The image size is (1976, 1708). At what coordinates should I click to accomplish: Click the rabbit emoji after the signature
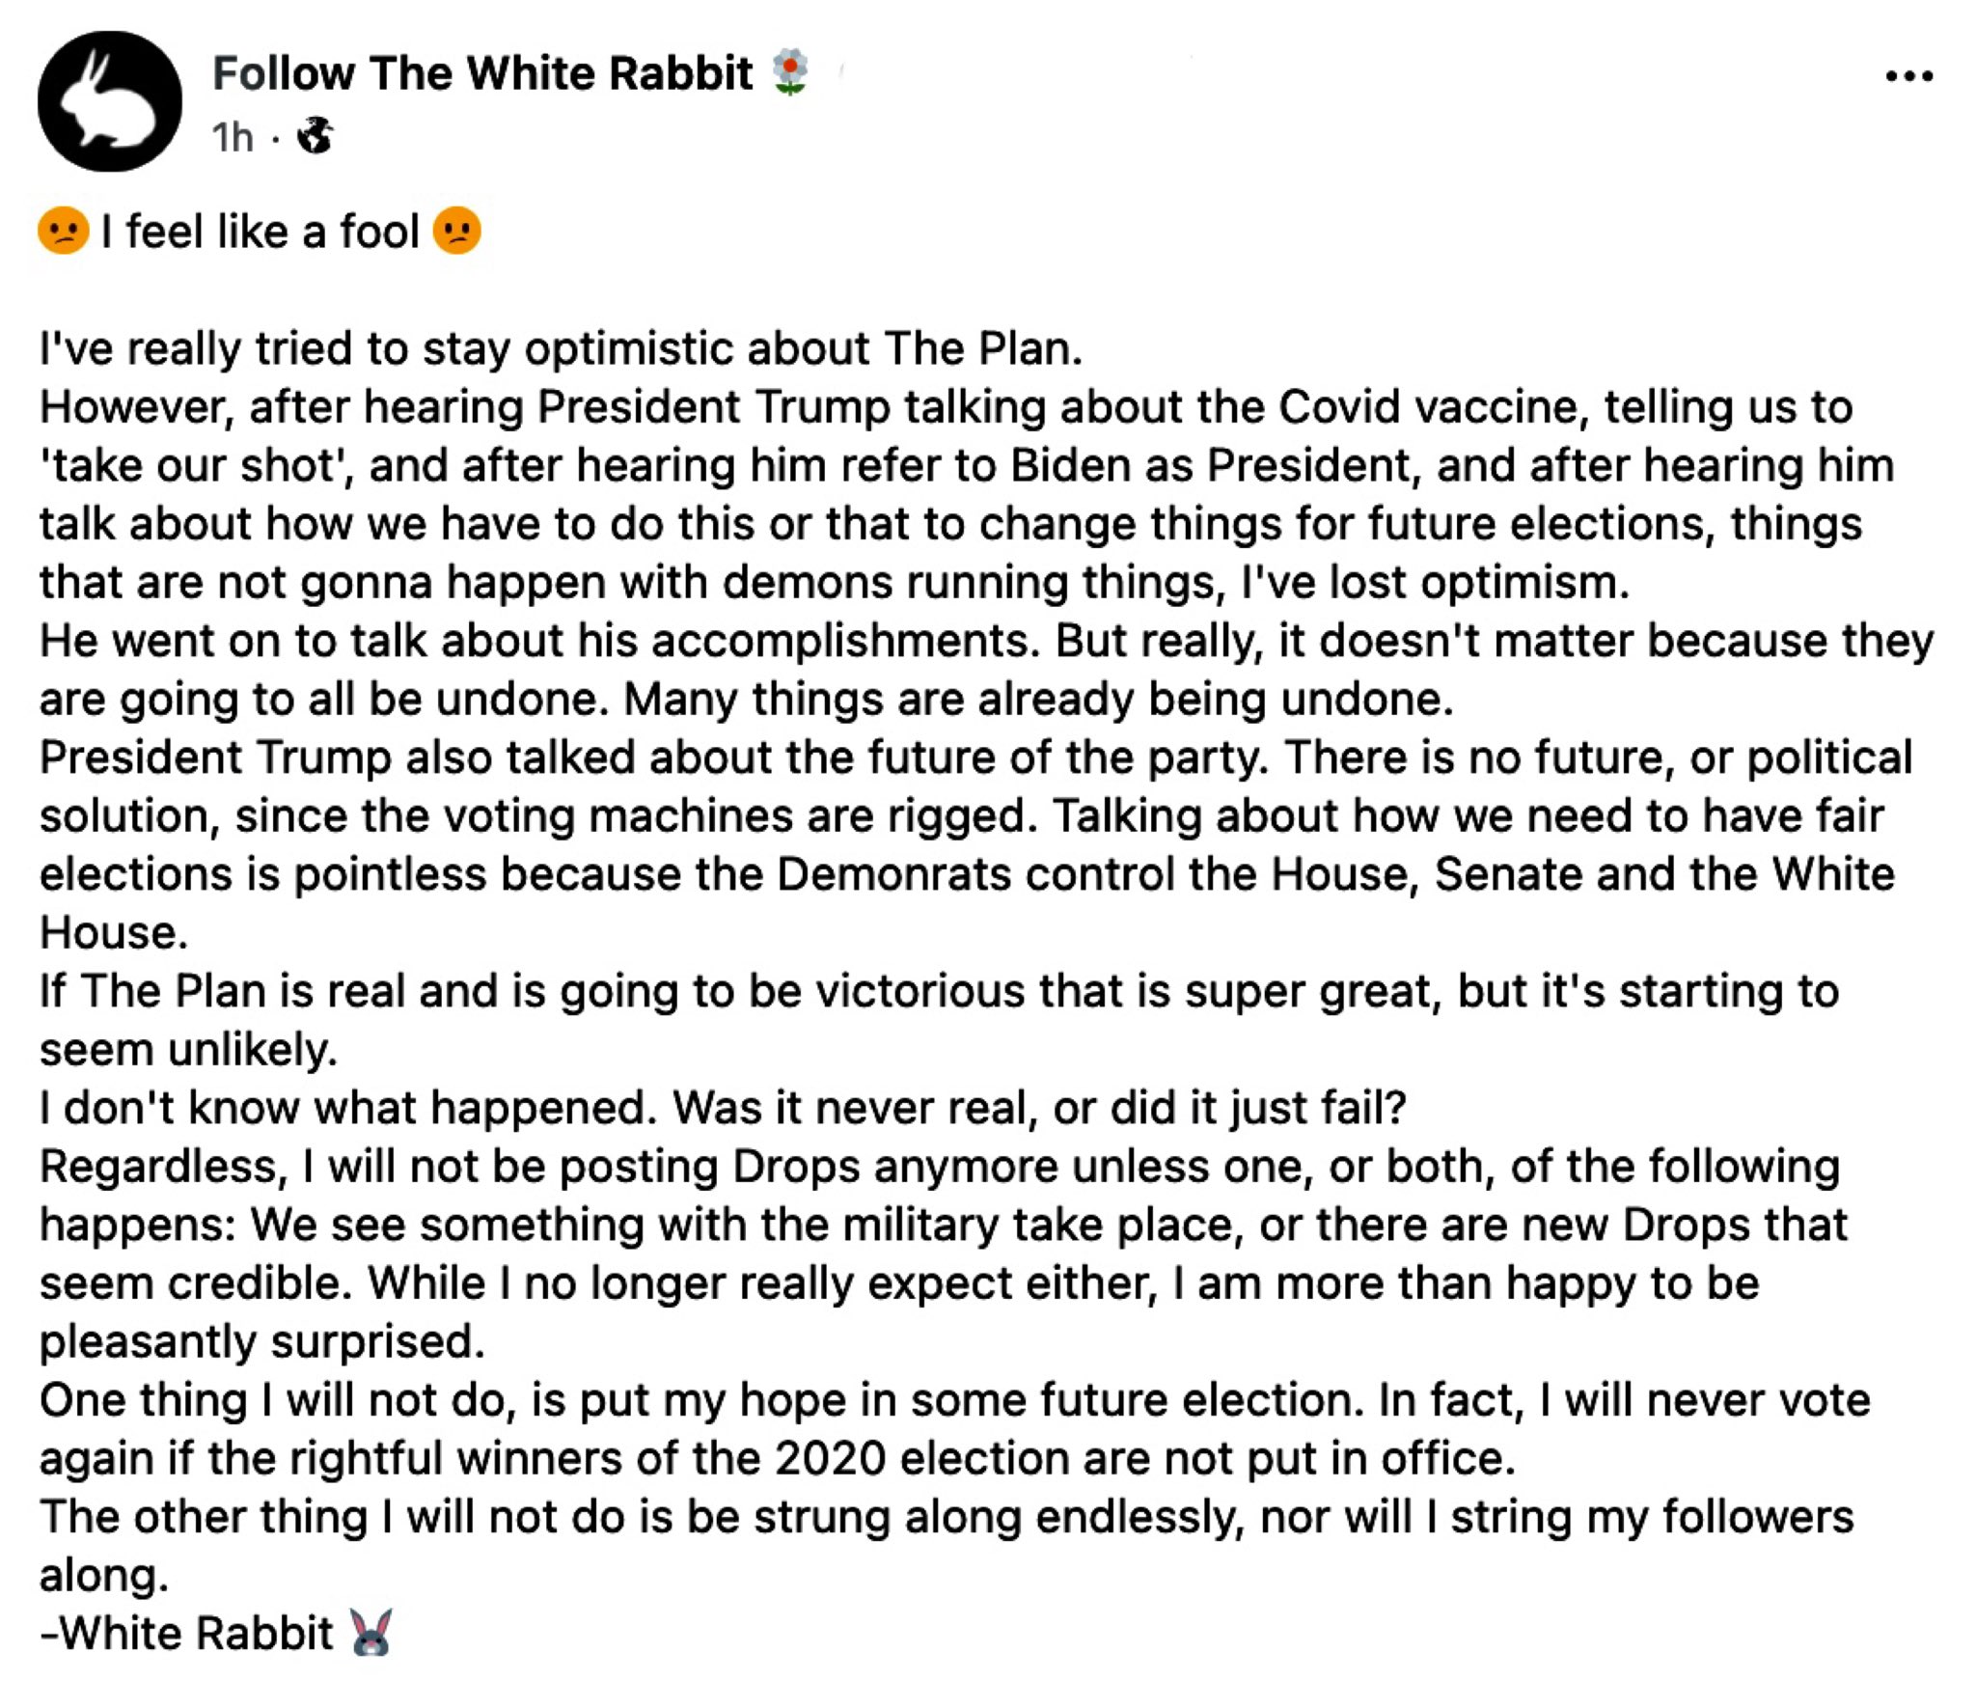(370, 1633)
